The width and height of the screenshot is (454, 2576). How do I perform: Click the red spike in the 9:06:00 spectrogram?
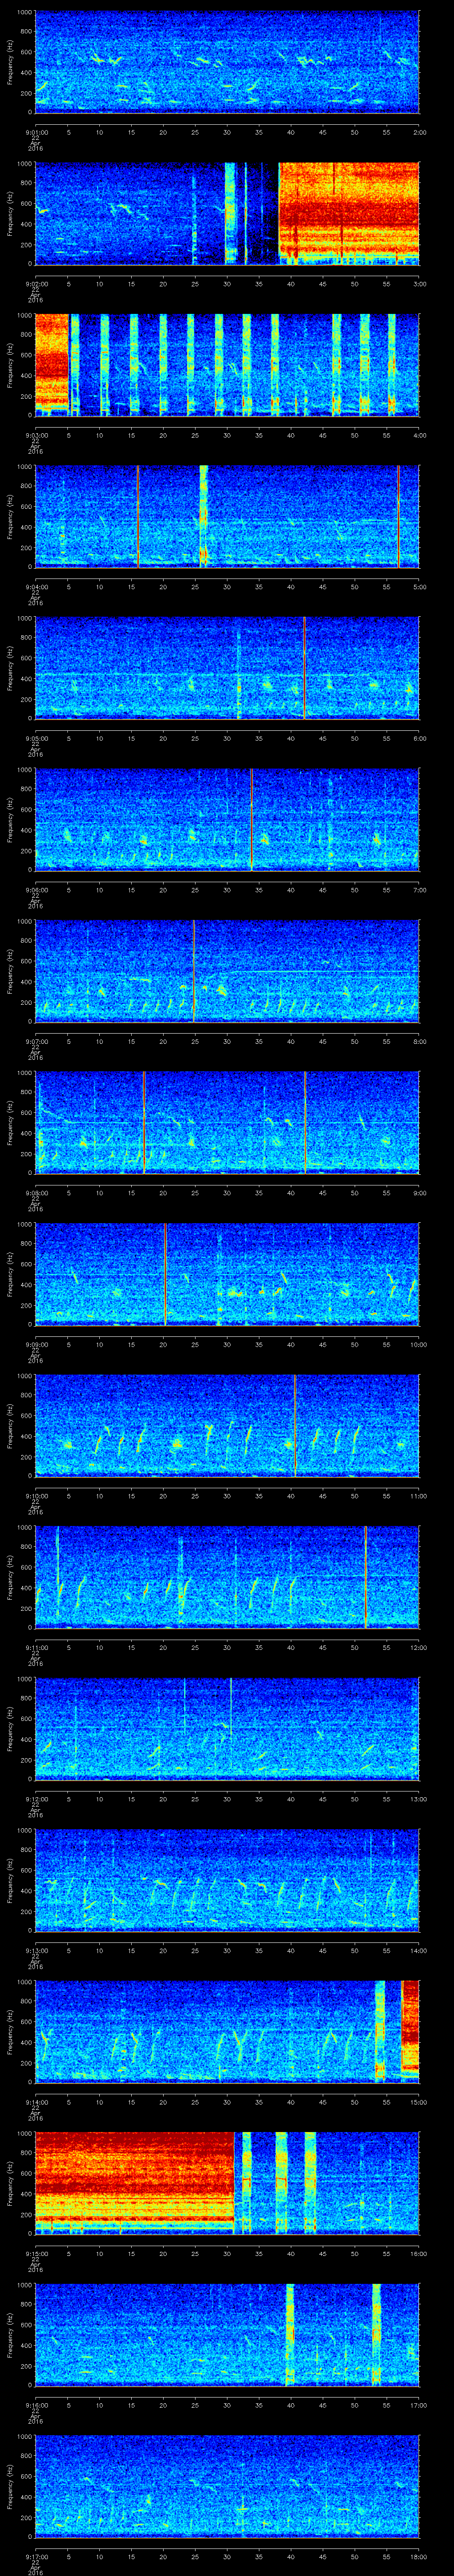pyautogui.click(x=251, y=819)
